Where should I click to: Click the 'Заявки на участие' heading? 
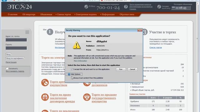(x=137, y=94)
